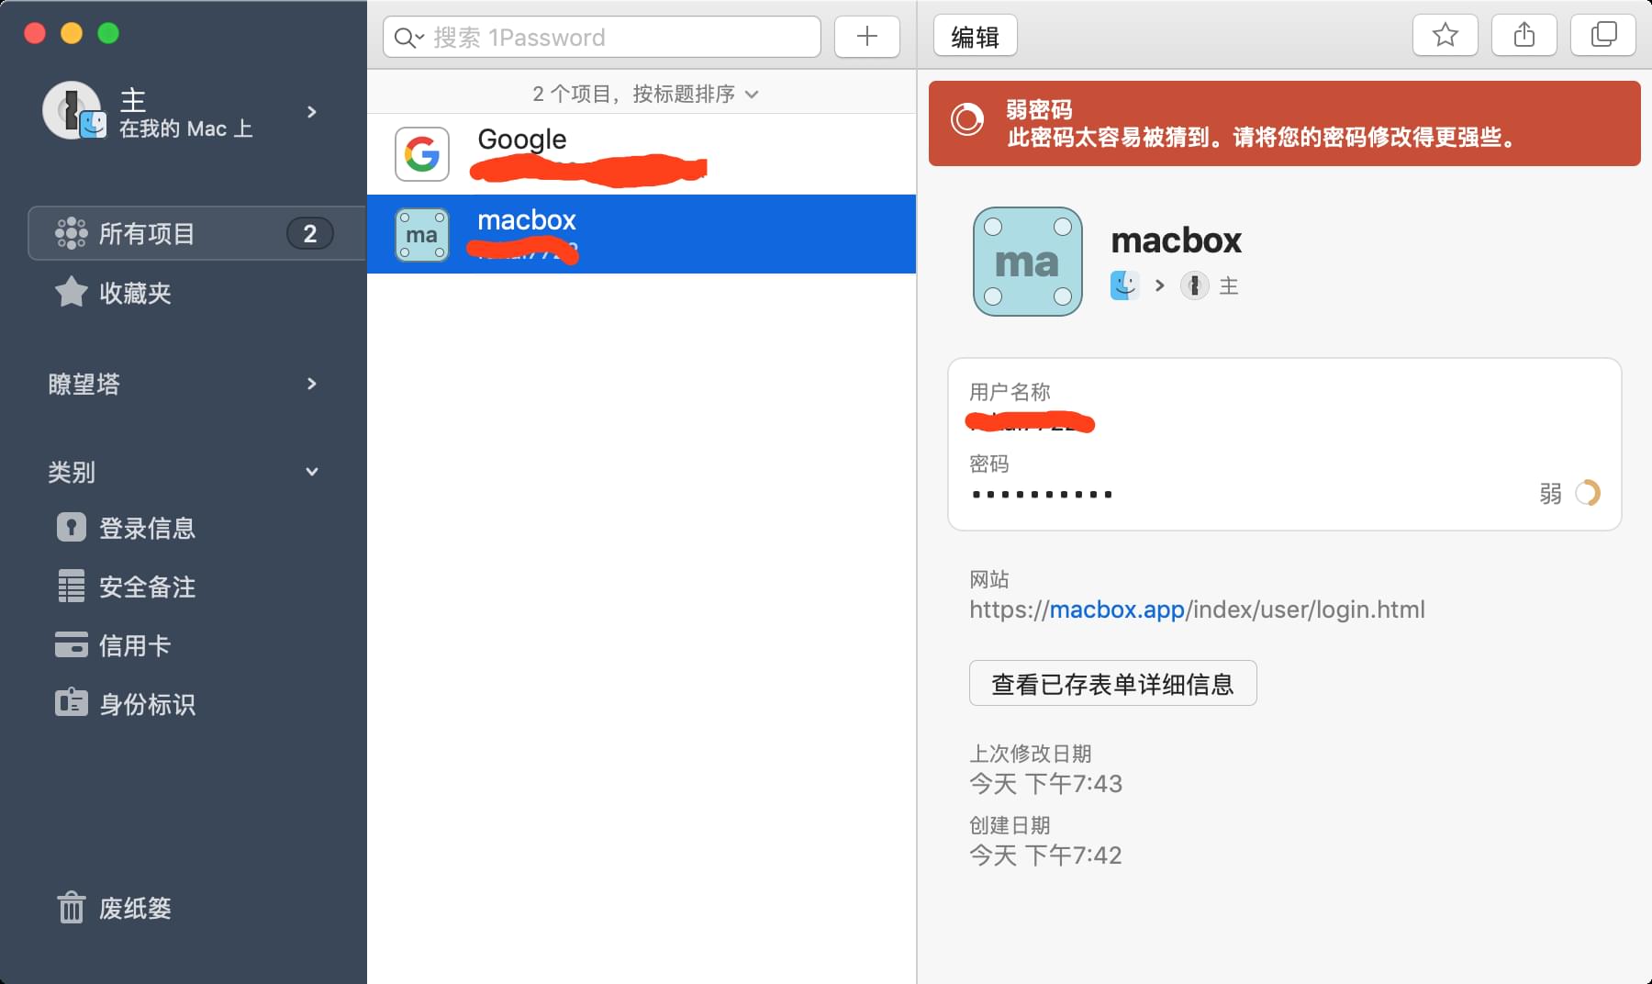Select 登录信息 category

tap(147, 528)
